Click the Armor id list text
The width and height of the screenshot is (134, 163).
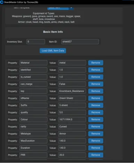(x=46, y=22)
